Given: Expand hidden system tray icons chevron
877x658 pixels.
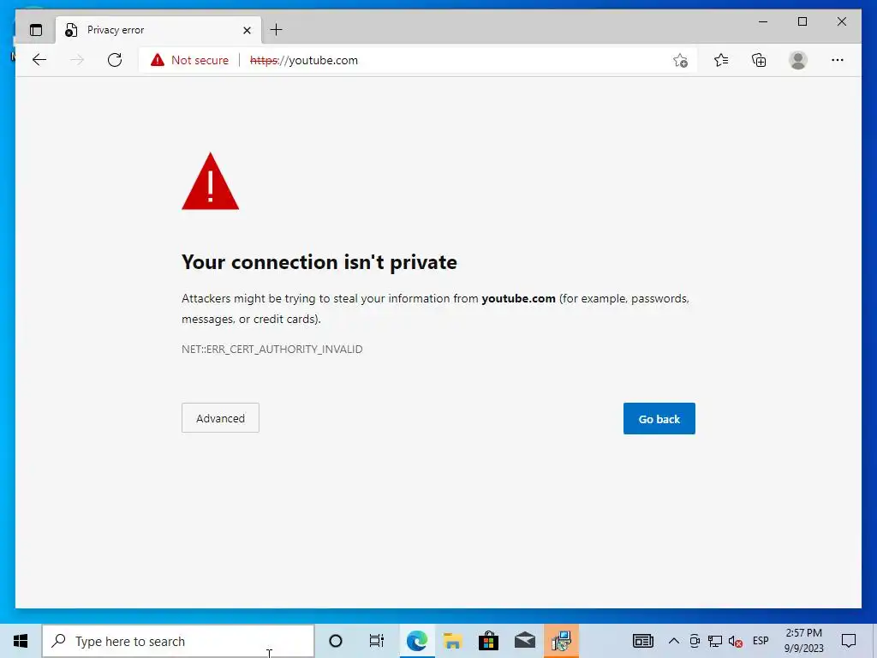Looking at the screenshot, I should 674,641.
